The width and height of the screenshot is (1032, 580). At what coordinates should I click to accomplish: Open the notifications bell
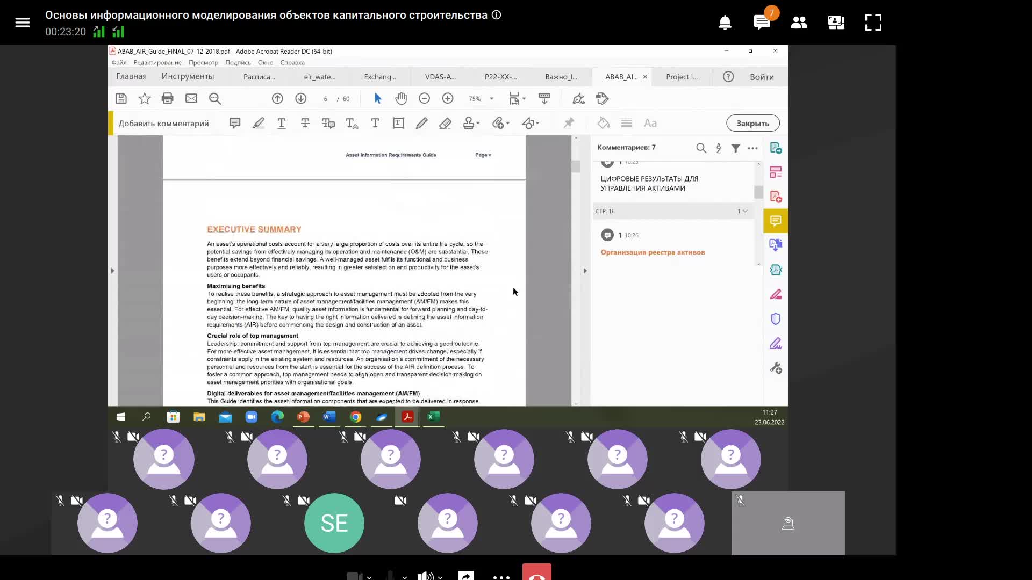pyautogui.click(x=725, y=23)
